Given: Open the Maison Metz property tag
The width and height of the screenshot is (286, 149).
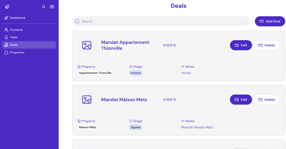Looking at the screenshot, I should [x=88, y=127].
